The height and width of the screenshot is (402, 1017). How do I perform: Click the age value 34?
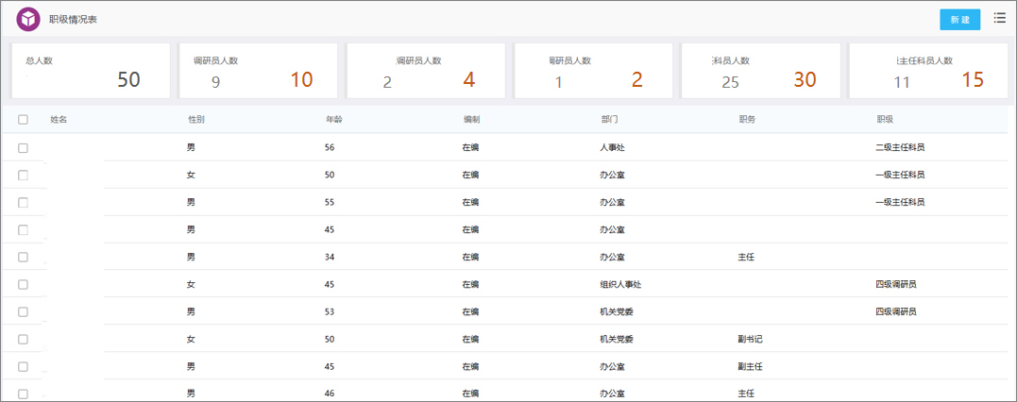coord(330,257)
